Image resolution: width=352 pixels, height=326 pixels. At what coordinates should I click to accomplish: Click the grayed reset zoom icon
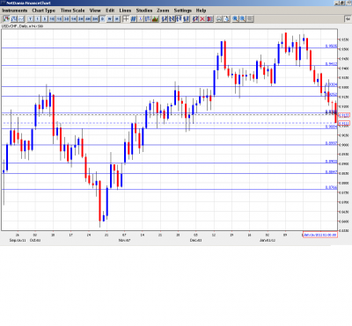(x=250, y=19)
